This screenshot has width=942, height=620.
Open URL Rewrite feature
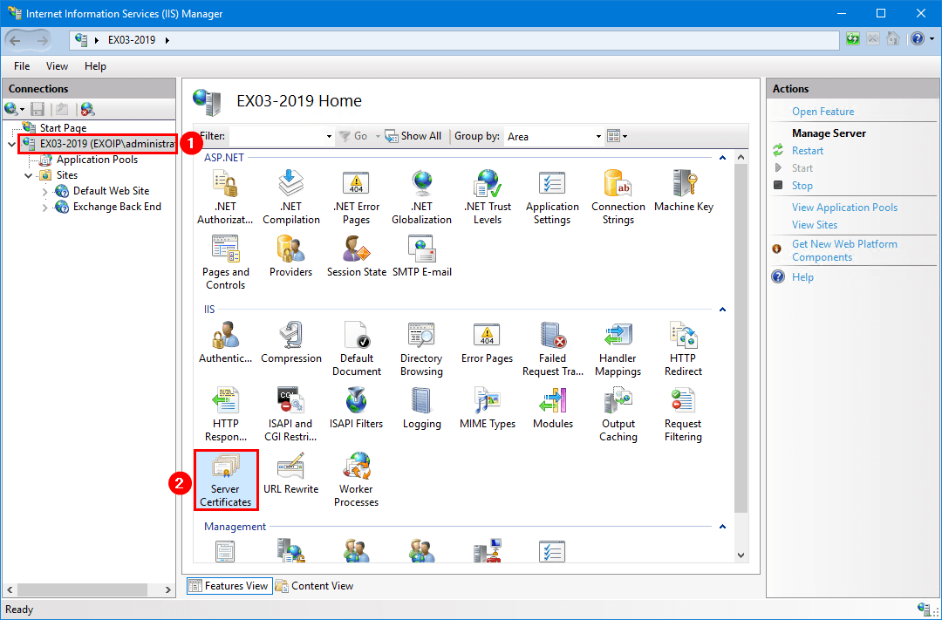(291, 474)
